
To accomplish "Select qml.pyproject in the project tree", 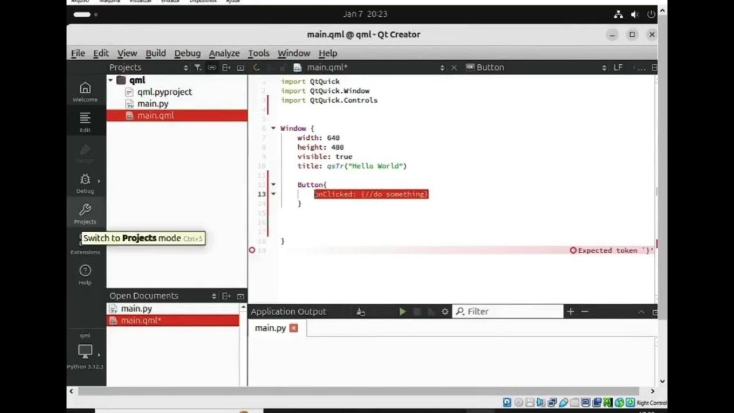I will [x=164, y=92].
